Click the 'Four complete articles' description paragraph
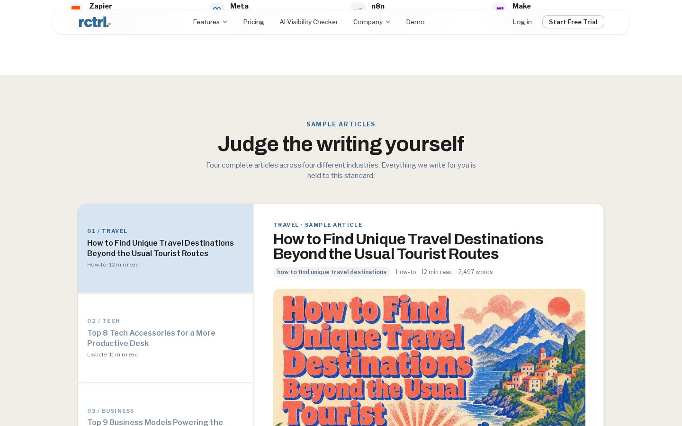Viewport: 682px width, 426px height. [x=341, y=170]
